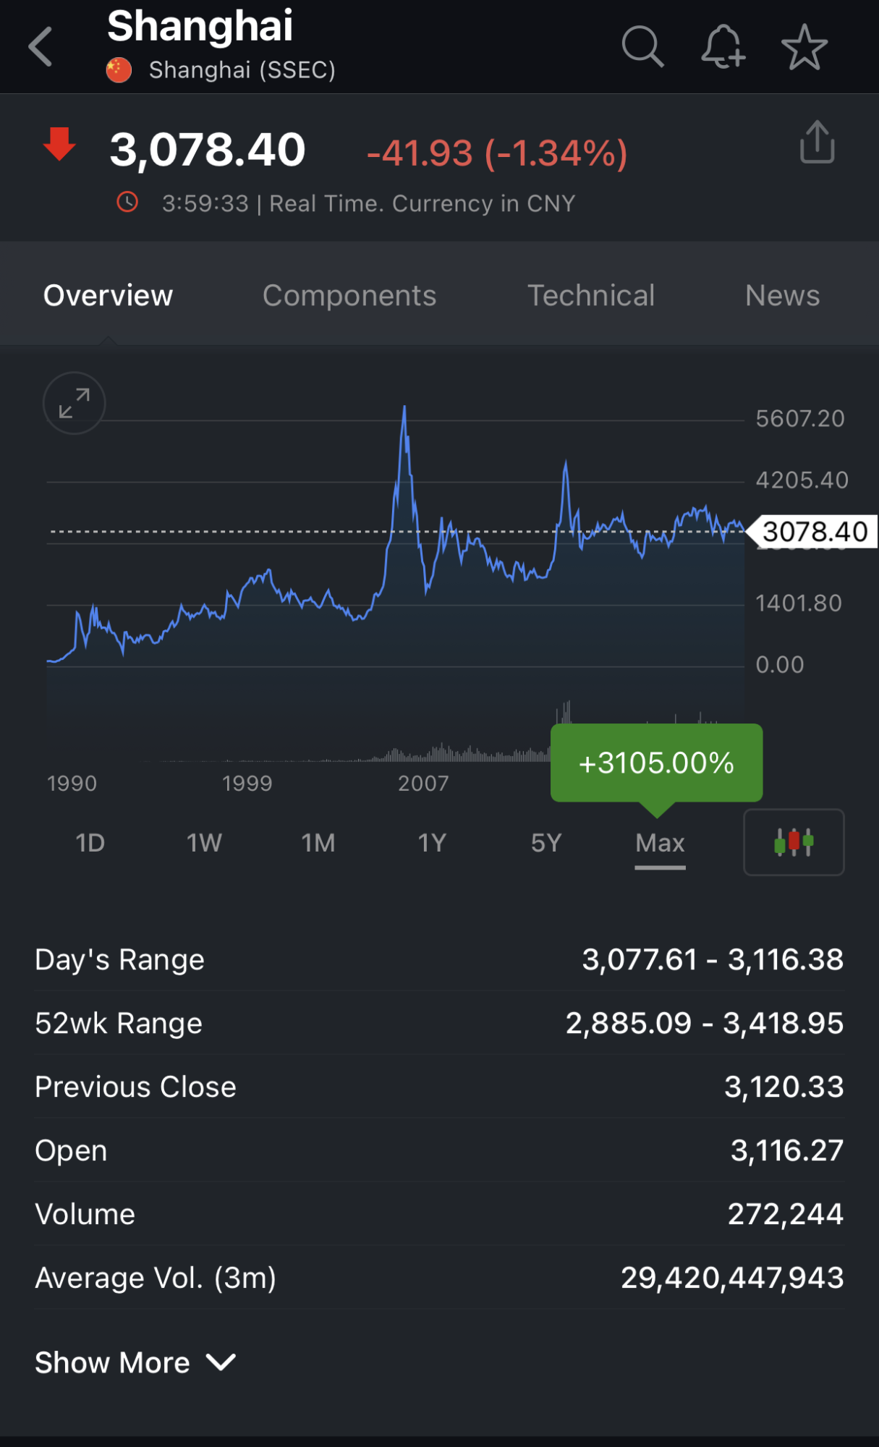Create an alert with the bell icon
879x1447 pixels.
(x=723, y=47)
